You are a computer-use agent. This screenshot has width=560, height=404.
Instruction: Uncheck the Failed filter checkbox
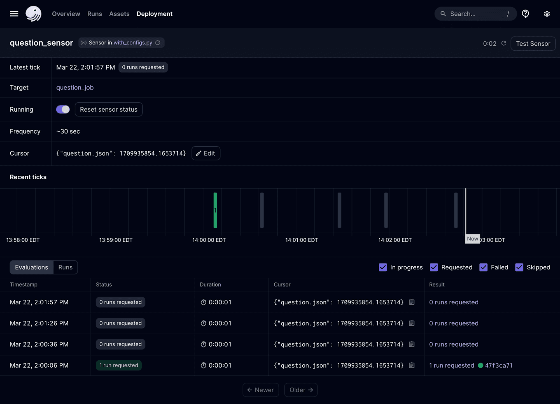tap(483, 267)
